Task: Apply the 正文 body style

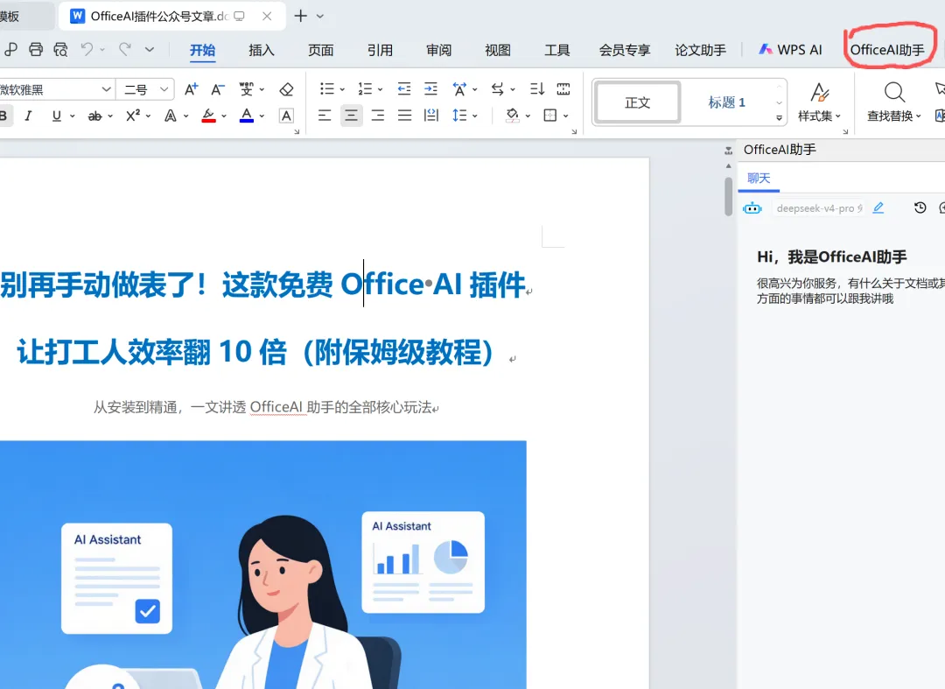Action: [x=638, y=102]
